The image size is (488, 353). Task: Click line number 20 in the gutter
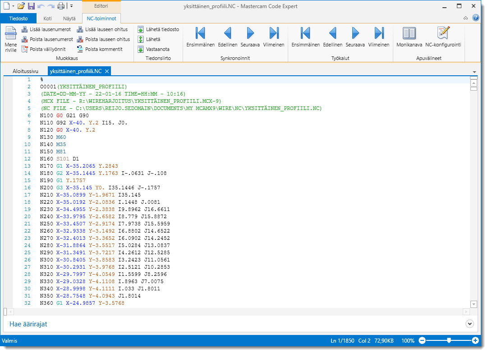pyautogui.click(x=28, y=216)
